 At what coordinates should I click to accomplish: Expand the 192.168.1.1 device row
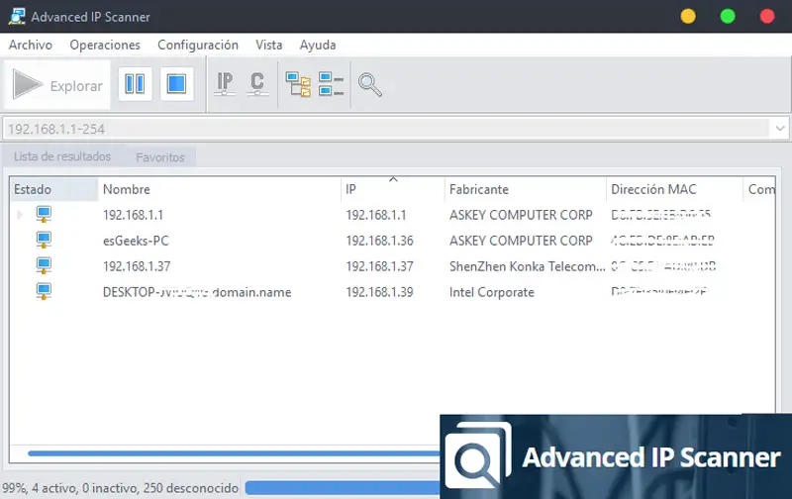point(20,215)
